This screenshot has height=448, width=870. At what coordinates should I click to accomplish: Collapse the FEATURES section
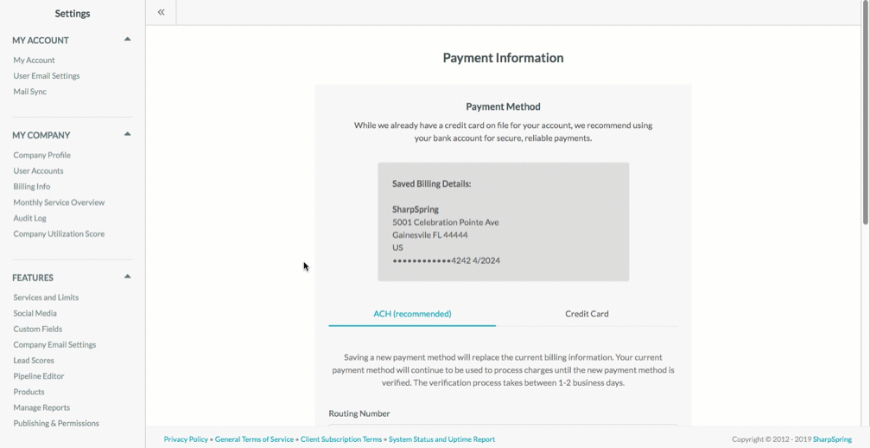coord(127,277)
